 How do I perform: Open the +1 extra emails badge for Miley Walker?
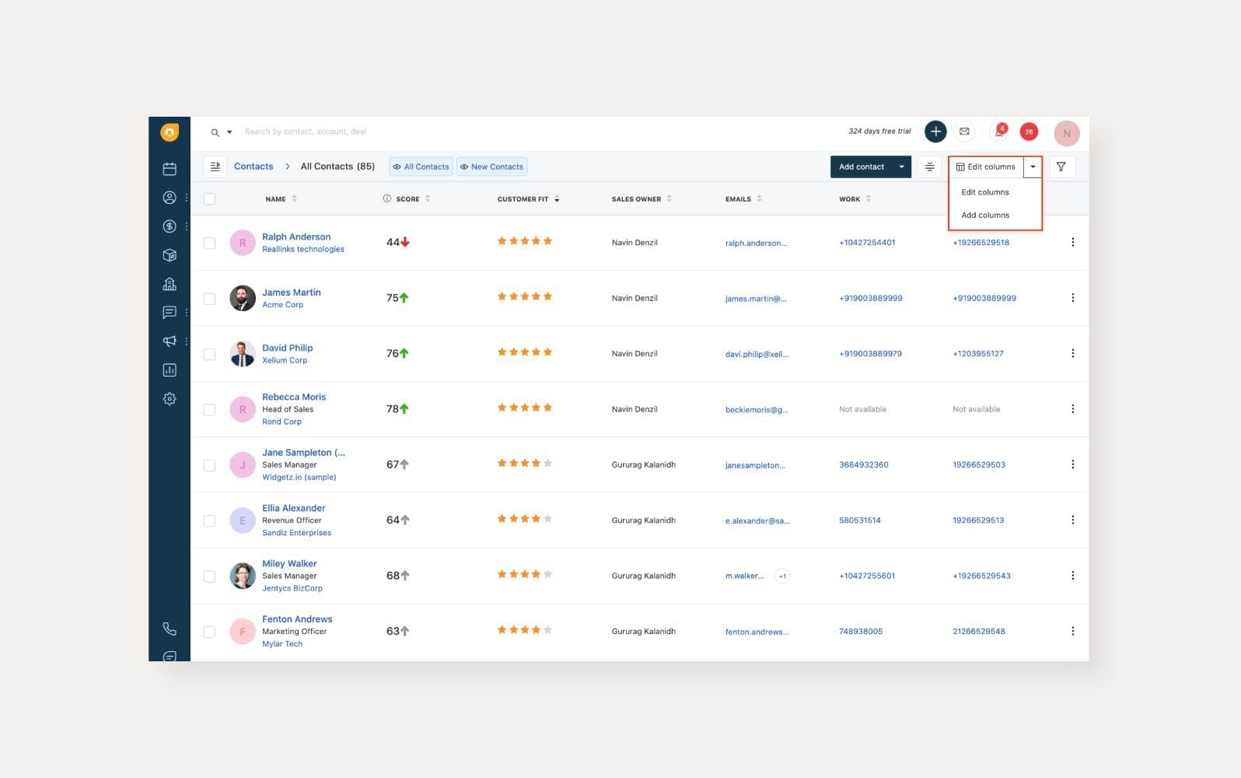pos(782,576)
